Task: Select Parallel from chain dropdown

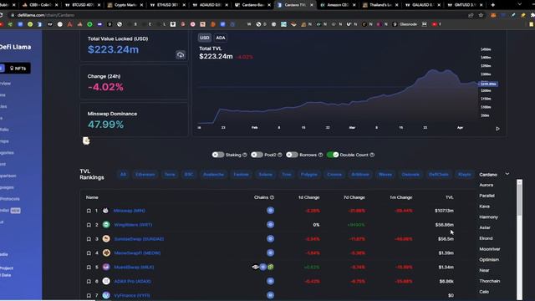Action: point(487,196)
